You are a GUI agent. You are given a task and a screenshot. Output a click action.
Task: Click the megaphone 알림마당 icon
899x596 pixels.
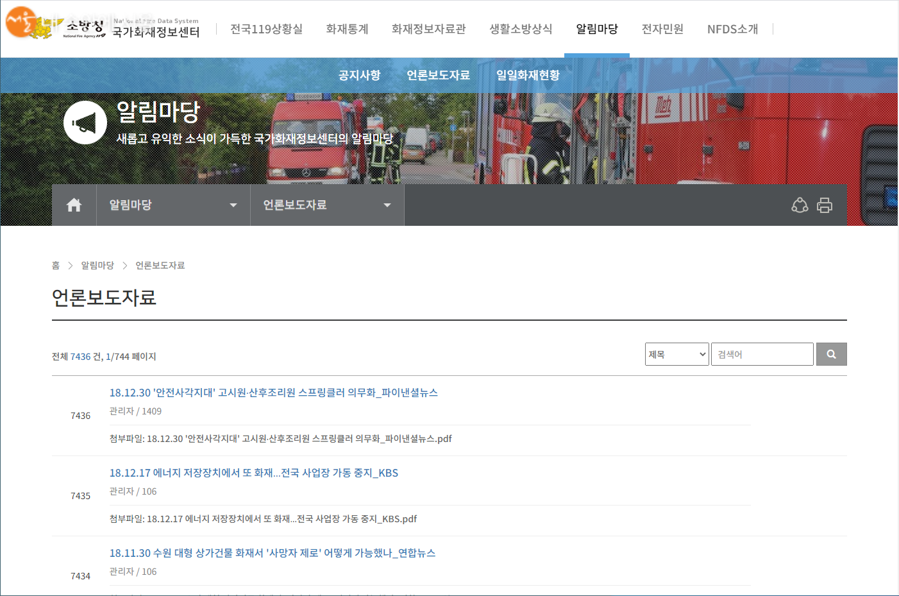pos(85,123)
